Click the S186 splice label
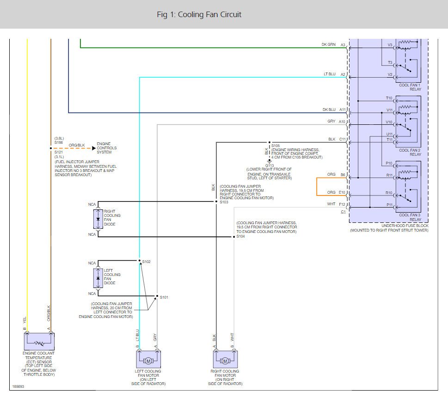448x398 pixels. 59,142
